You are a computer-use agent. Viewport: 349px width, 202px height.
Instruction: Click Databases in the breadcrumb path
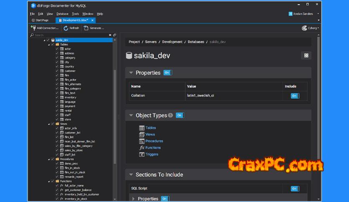(x=196, y=42)
